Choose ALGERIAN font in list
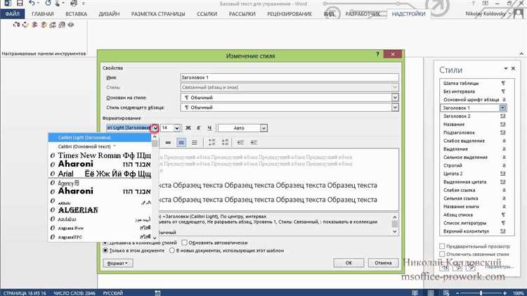The width and height of the screenshot is (527, 296). 100,210
